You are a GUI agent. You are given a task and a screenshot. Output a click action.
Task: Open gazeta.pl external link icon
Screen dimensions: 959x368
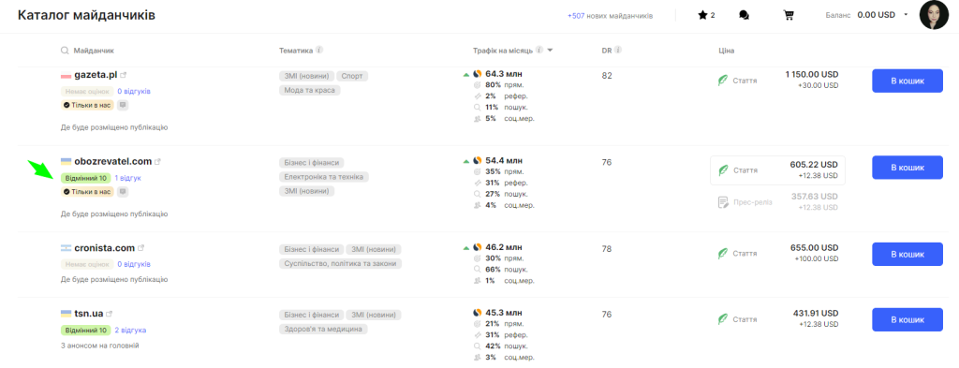pyautogui.click(x=123, y=75)
